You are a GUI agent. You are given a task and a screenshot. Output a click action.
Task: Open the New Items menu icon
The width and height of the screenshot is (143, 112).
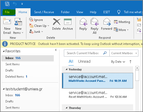pyautogui.click(x=18, y=22)
